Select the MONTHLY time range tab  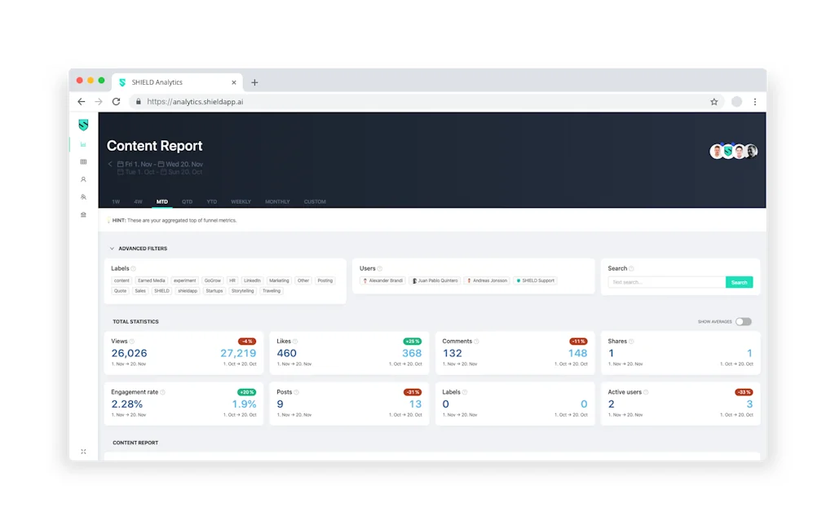click(x=277, y=201)
